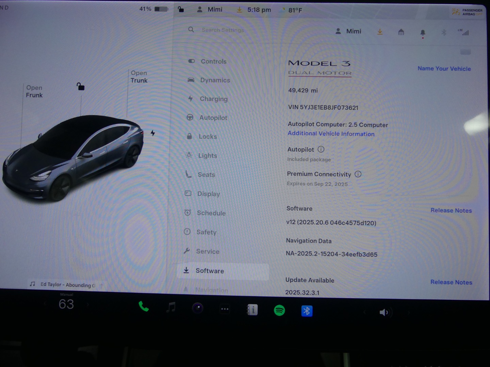Viewport: 490px width, 367px height.
Task: Decrease temperature with the left arrow
Action: tap(45, 304)
